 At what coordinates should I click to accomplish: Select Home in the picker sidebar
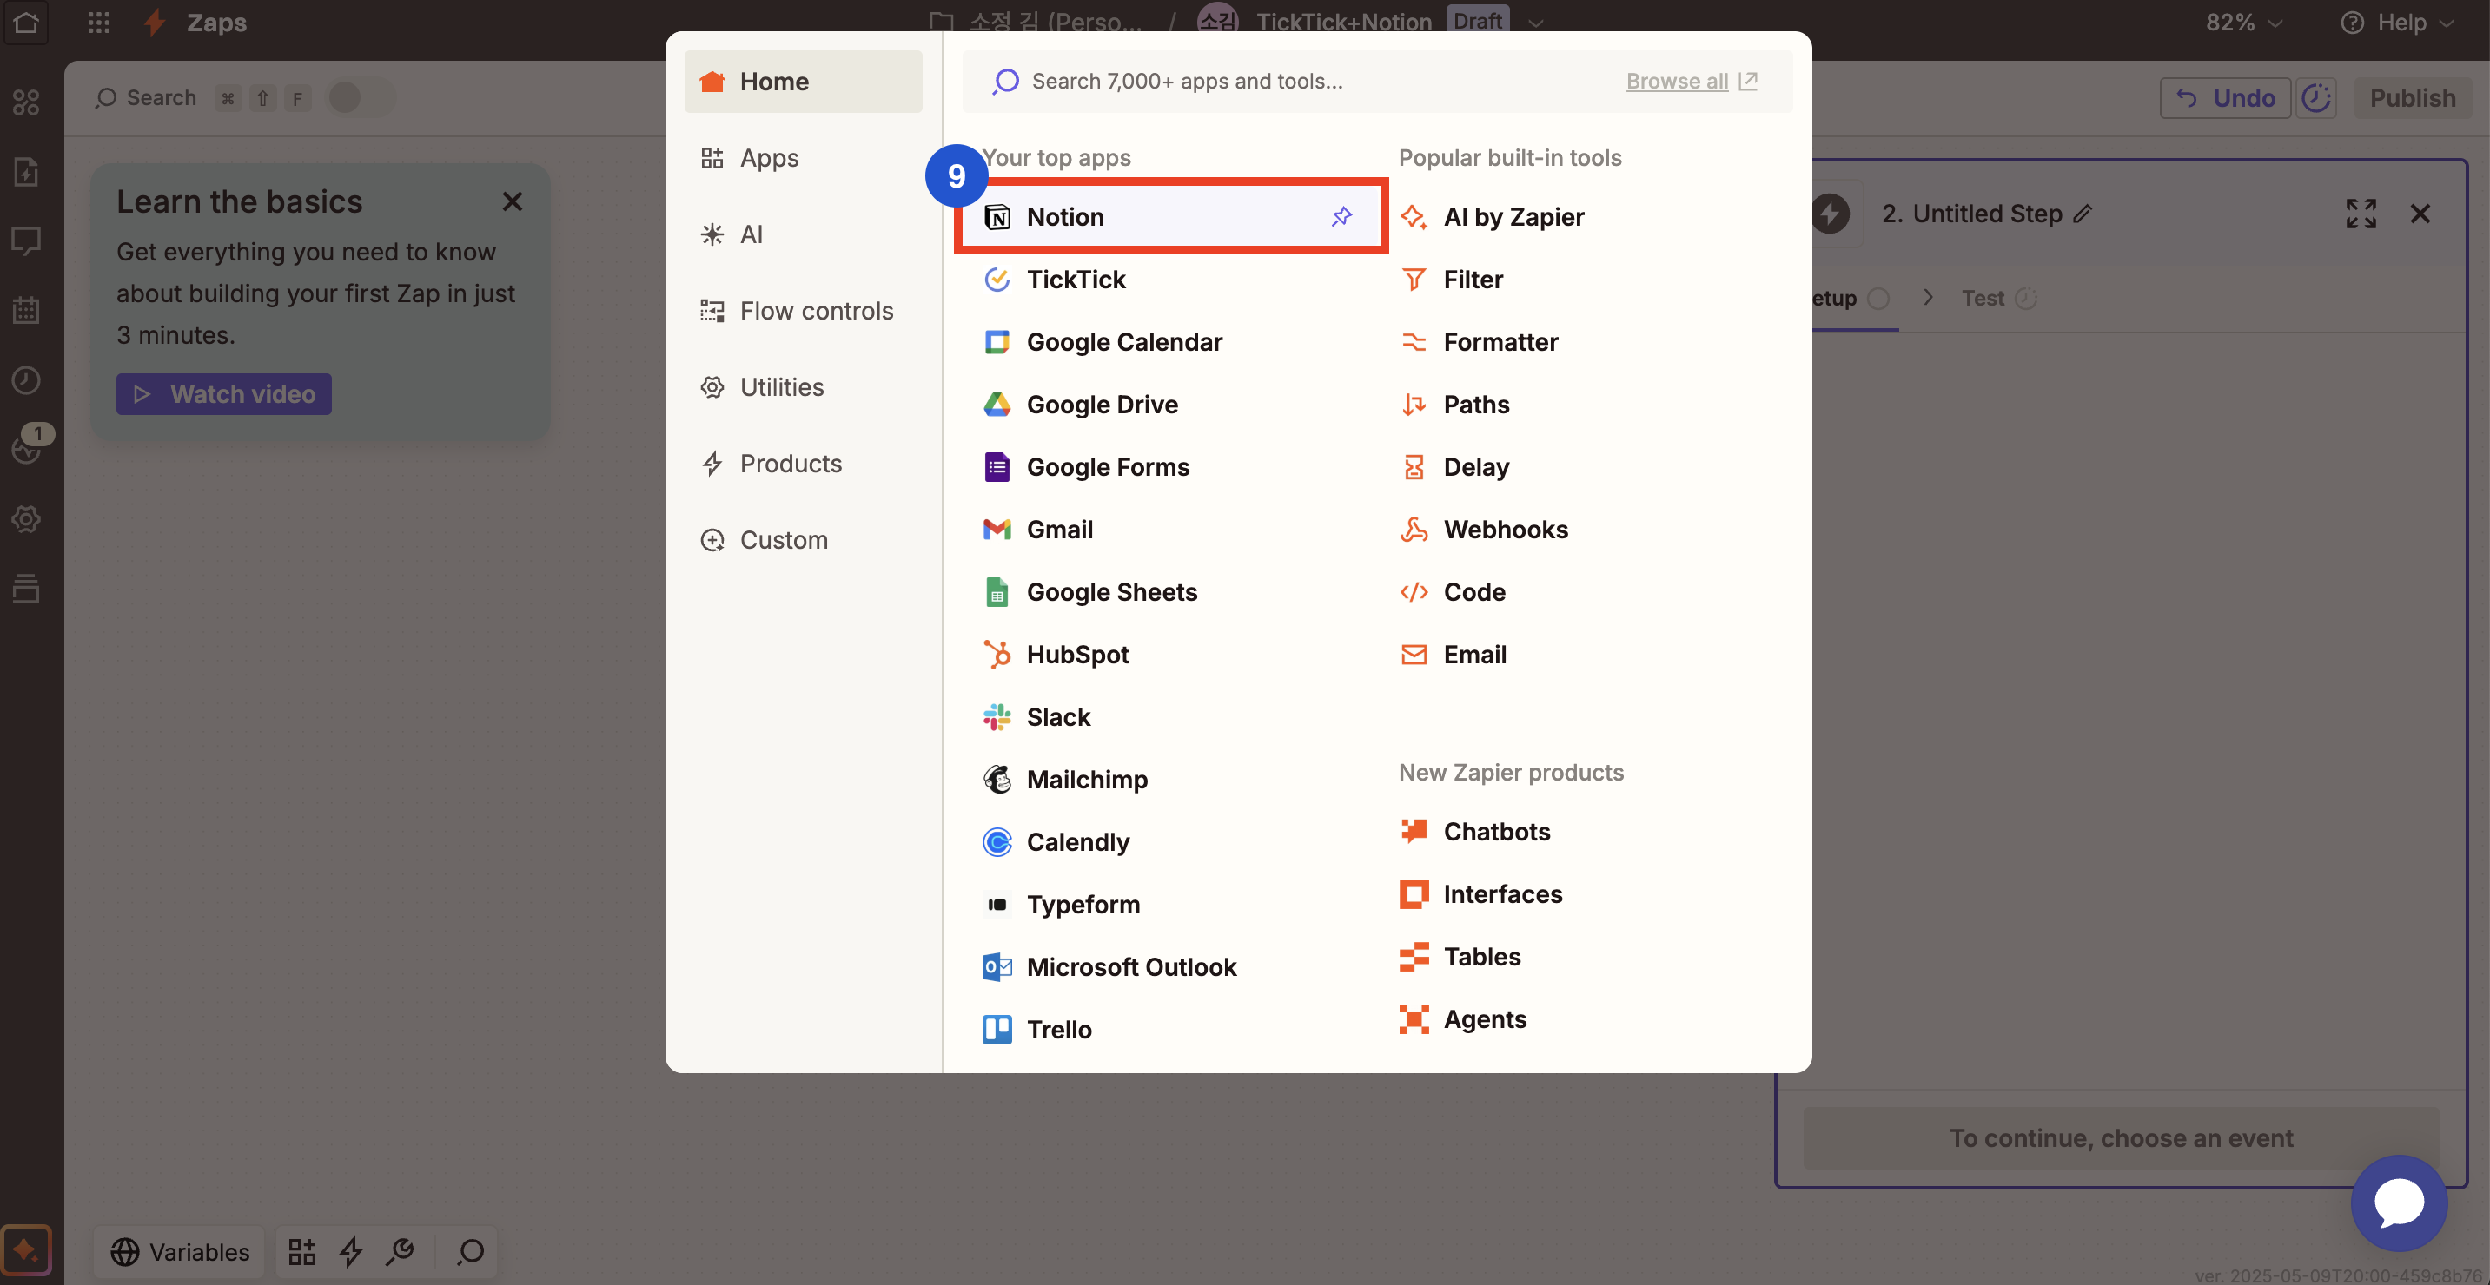[802, 81]
